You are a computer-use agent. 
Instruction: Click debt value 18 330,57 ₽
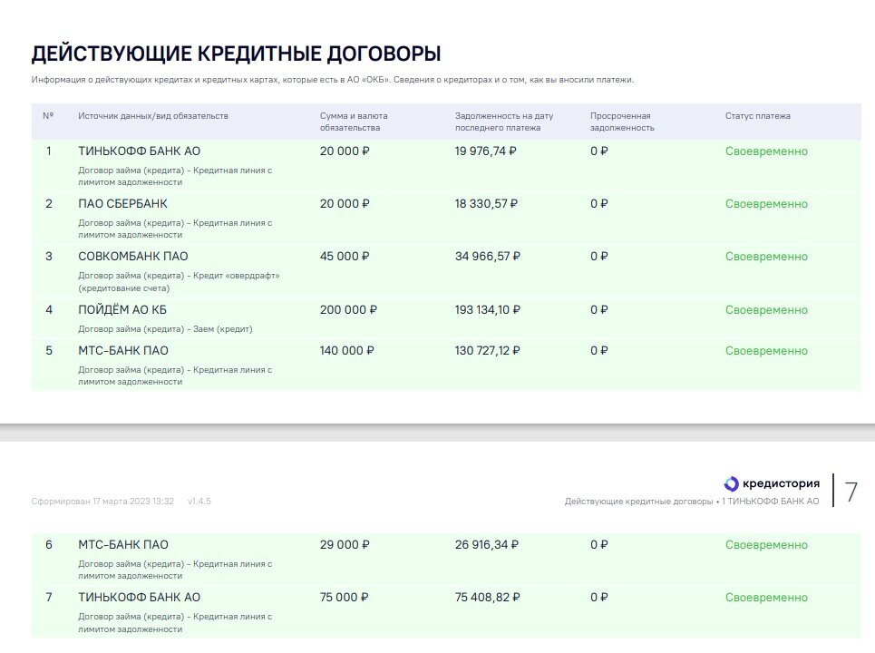[486, 204]
